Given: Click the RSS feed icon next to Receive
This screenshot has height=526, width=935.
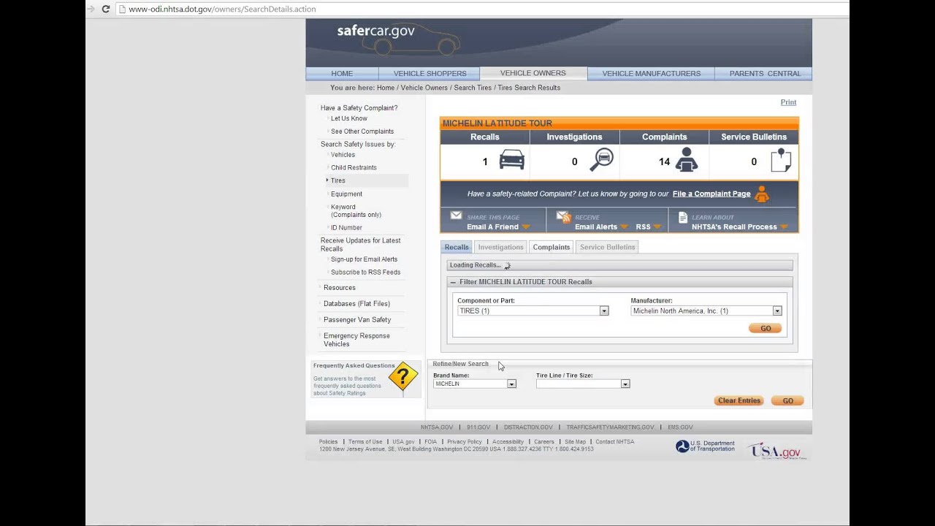Looking at the screenshot, I should 563,216.
